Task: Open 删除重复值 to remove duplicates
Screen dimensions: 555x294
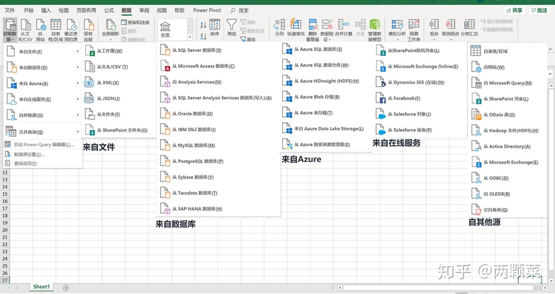Action: click(x=313, y=26)
